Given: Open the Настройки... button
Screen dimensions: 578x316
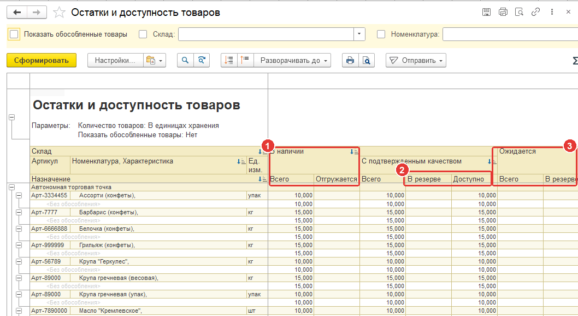Looking at the screenshot, I should pos(115,61).
